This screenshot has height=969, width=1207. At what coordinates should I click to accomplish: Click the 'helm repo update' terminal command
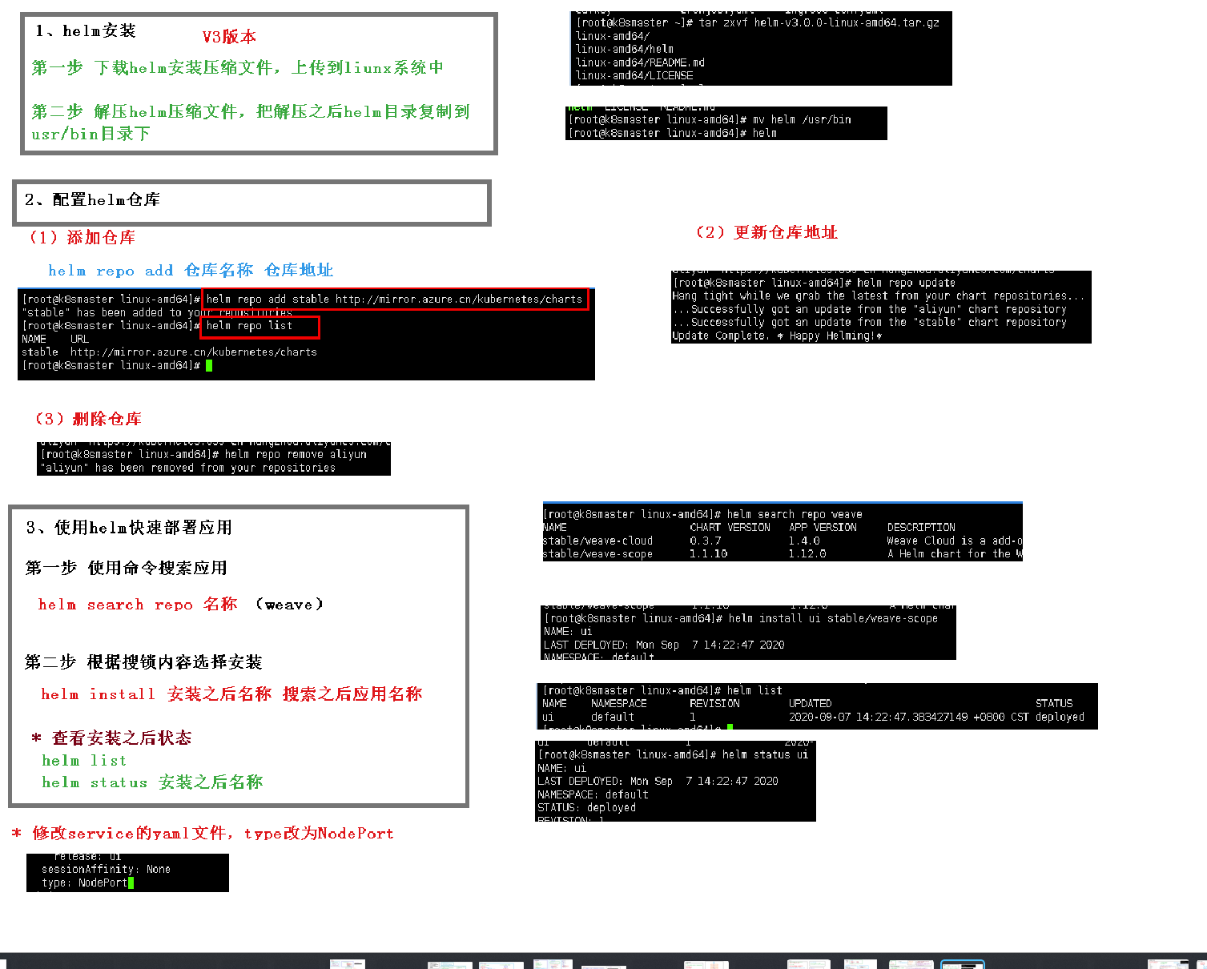906,283
